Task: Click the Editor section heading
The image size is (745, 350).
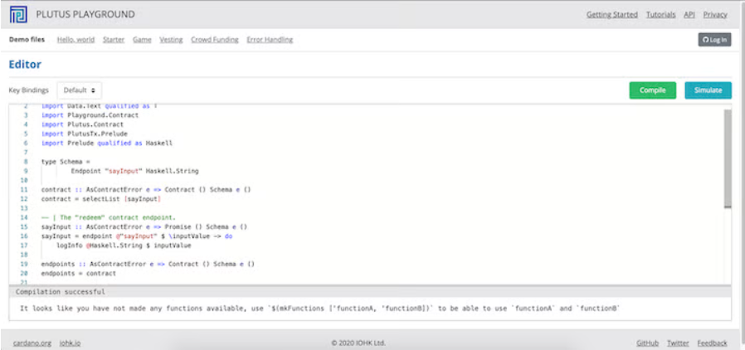Action: 25,65
